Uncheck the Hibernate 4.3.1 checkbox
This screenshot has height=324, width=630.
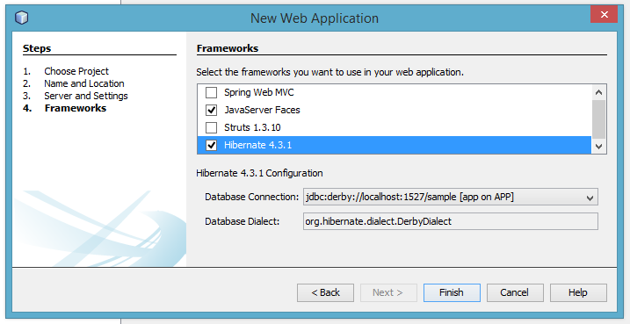click(x=212, y=146)
